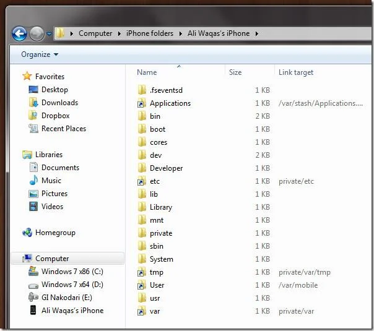This screenshot has height=331, width=374.
Task: Click the greyed Forward navigation button
Action: point(37,33)
